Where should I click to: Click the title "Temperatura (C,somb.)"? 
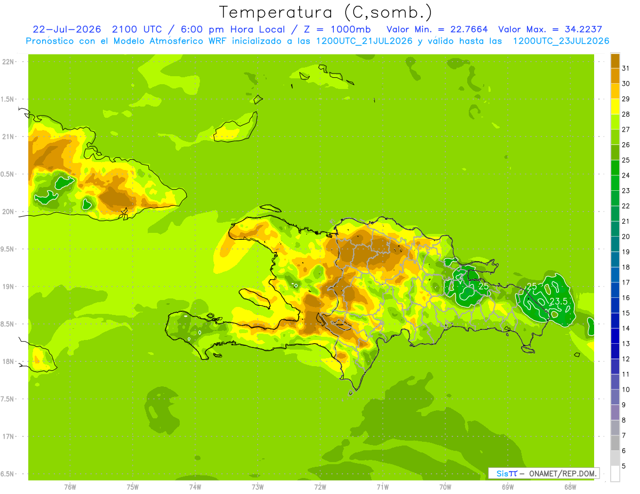[x=326, y=12]
